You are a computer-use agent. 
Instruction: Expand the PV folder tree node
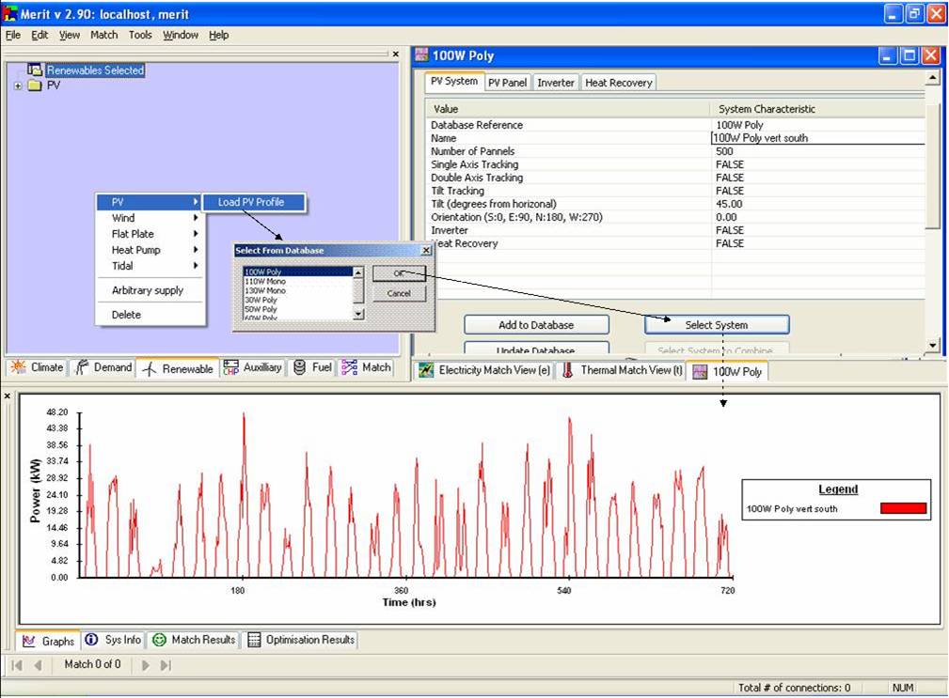click(18, 85)
